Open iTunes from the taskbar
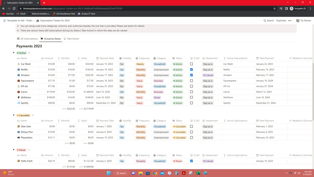Image resolution: width=314 pixels, height=177 pixels. (169, 173)
